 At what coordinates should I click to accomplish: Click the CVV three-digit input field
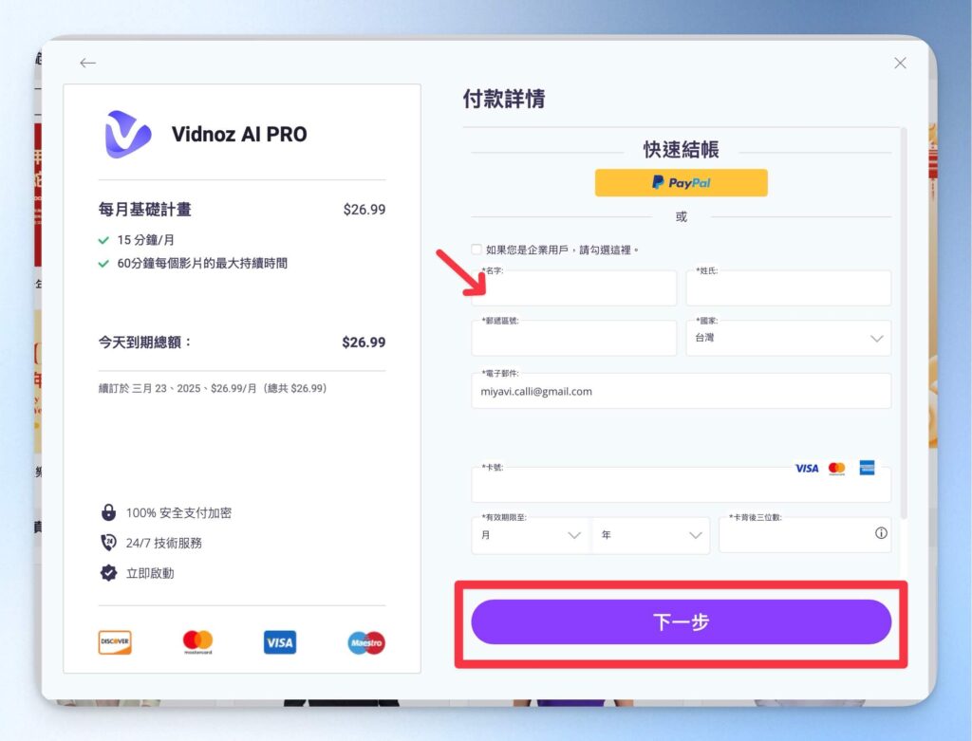pos(805,535)
